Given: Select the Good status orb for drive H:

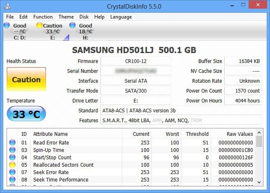Looking at the screenshot, I should coord(73,26).
